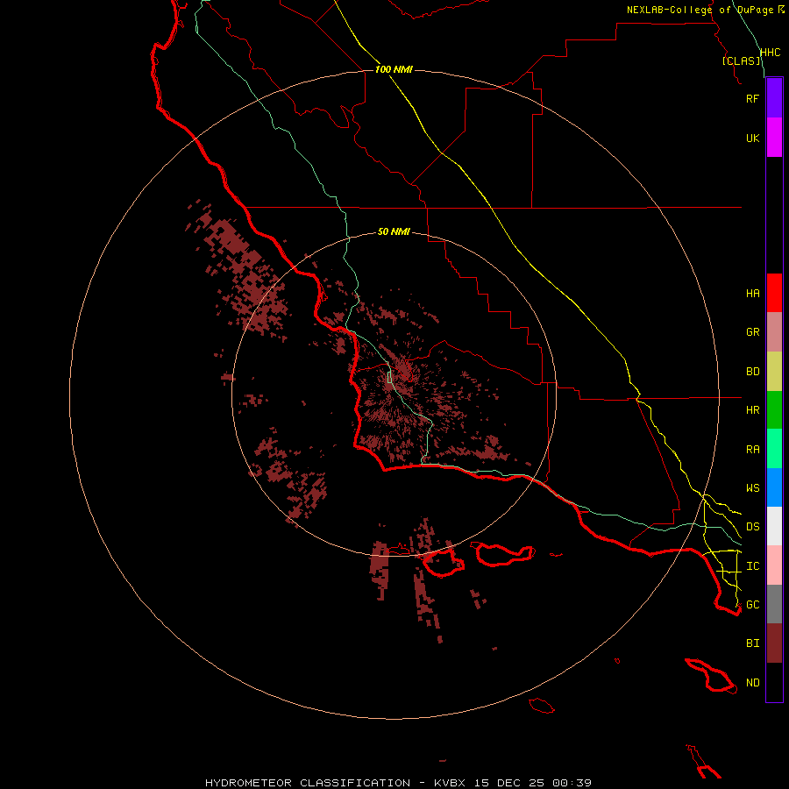Click the pink IC legend swatch

pos(774,565)
